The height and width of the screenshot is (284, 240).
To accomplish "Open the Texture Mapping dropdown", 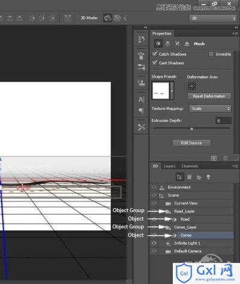I will [210, 108].
